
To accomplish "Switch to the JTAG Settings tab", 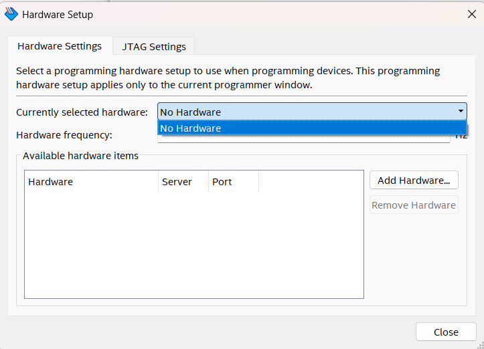I will click(154, 47).
